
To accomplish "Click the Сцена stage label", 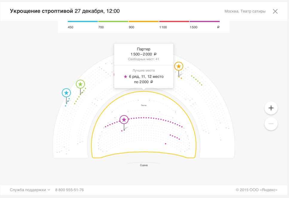I will pos(144,165).
